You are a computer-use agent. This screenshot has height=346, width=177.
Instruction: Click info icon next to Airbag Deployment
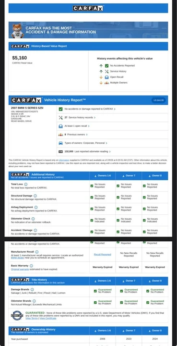36,208
